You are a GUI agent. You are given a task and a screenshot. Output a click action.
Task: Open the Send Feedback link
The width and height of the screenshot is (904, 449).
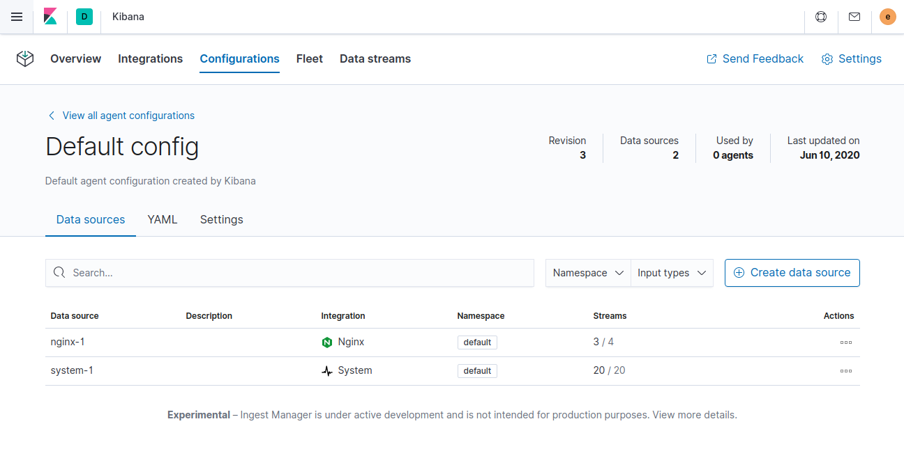click(755, 58)
